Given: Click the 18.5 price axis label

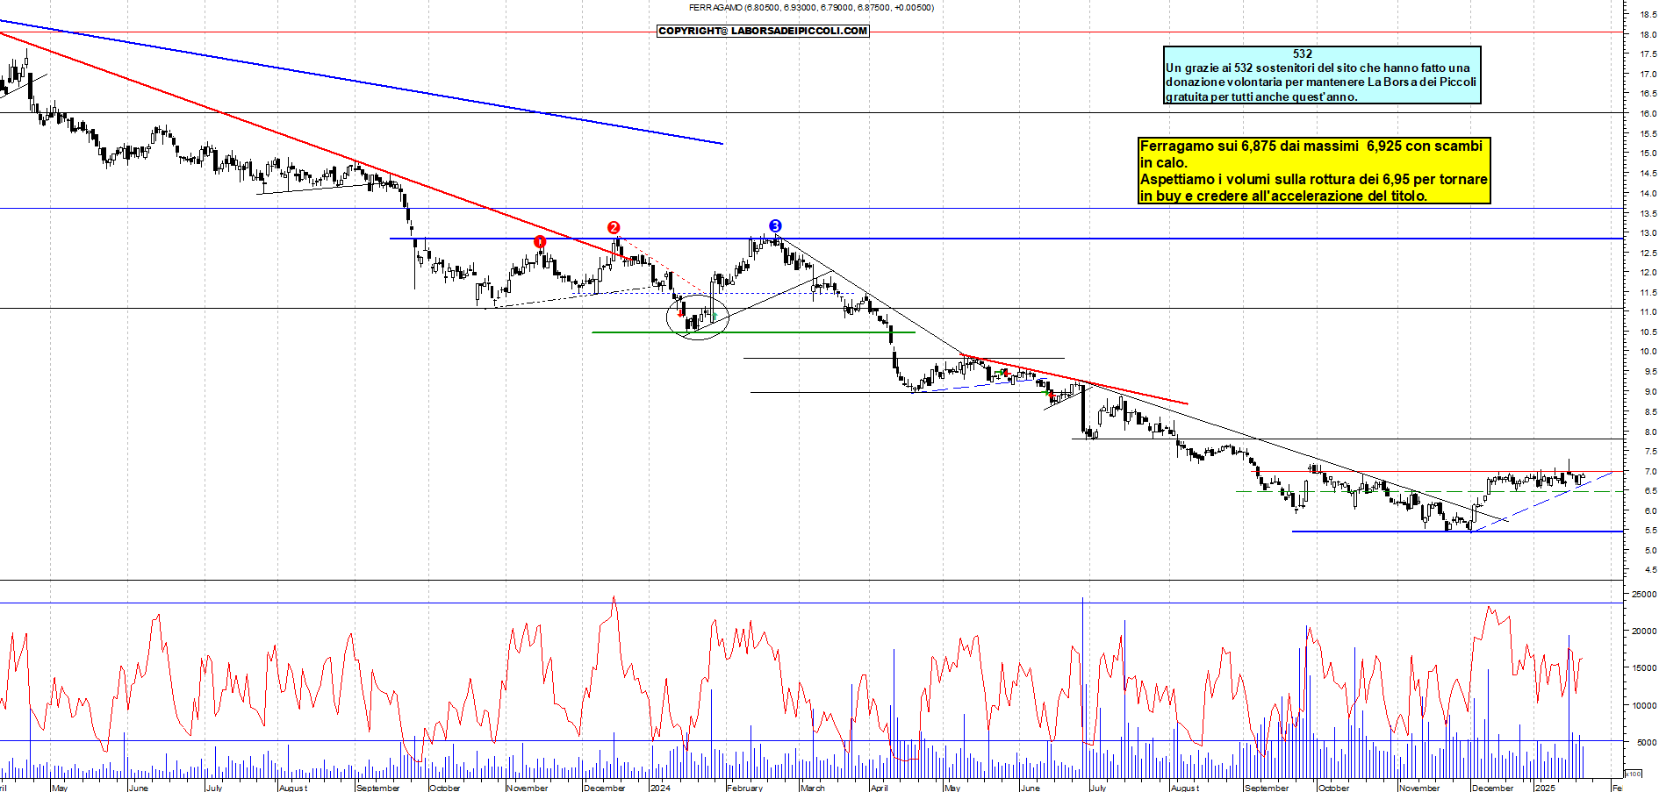Looking at the screenshot, I should [1648, 15].
